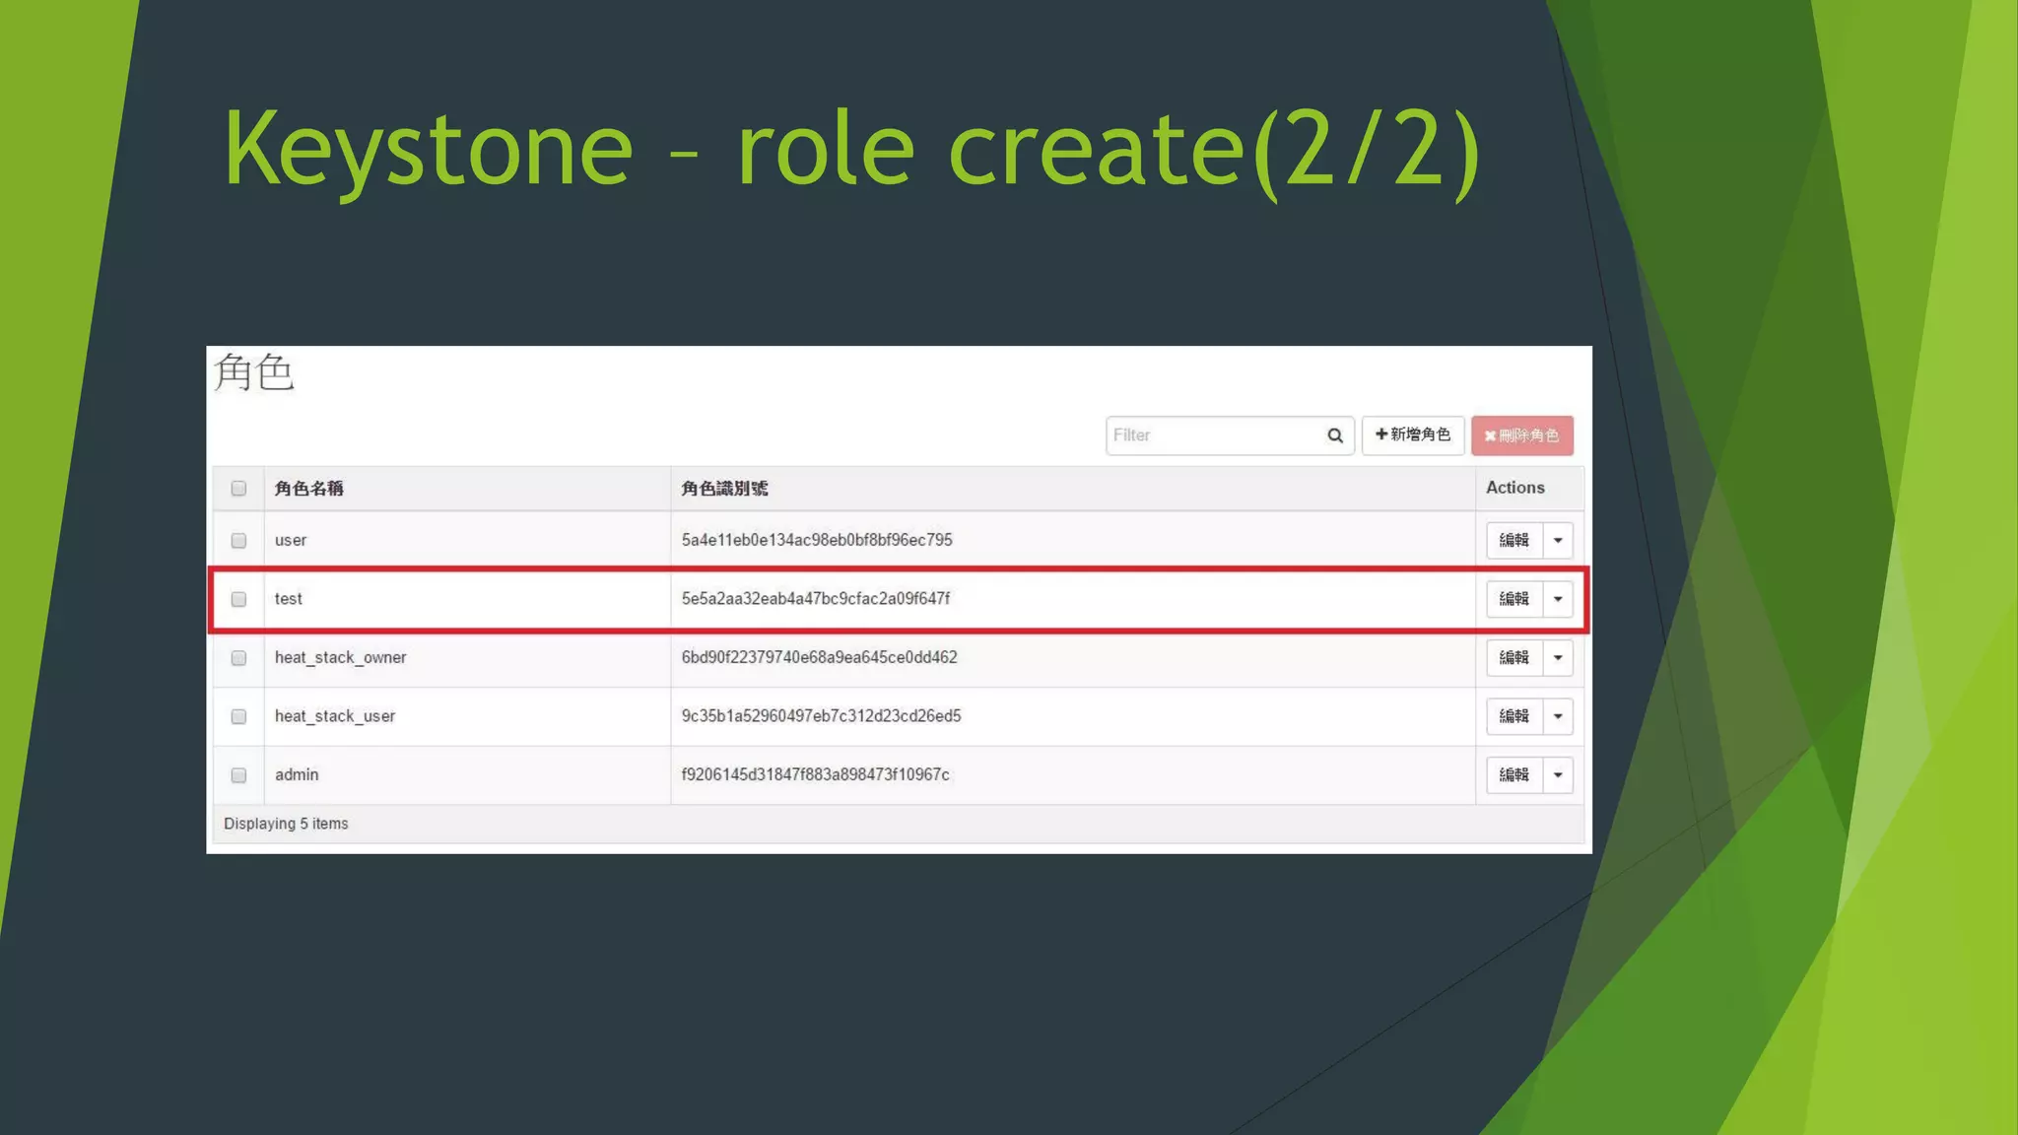Click 編輯 for heat_stack_owner role

[1514, 657]
